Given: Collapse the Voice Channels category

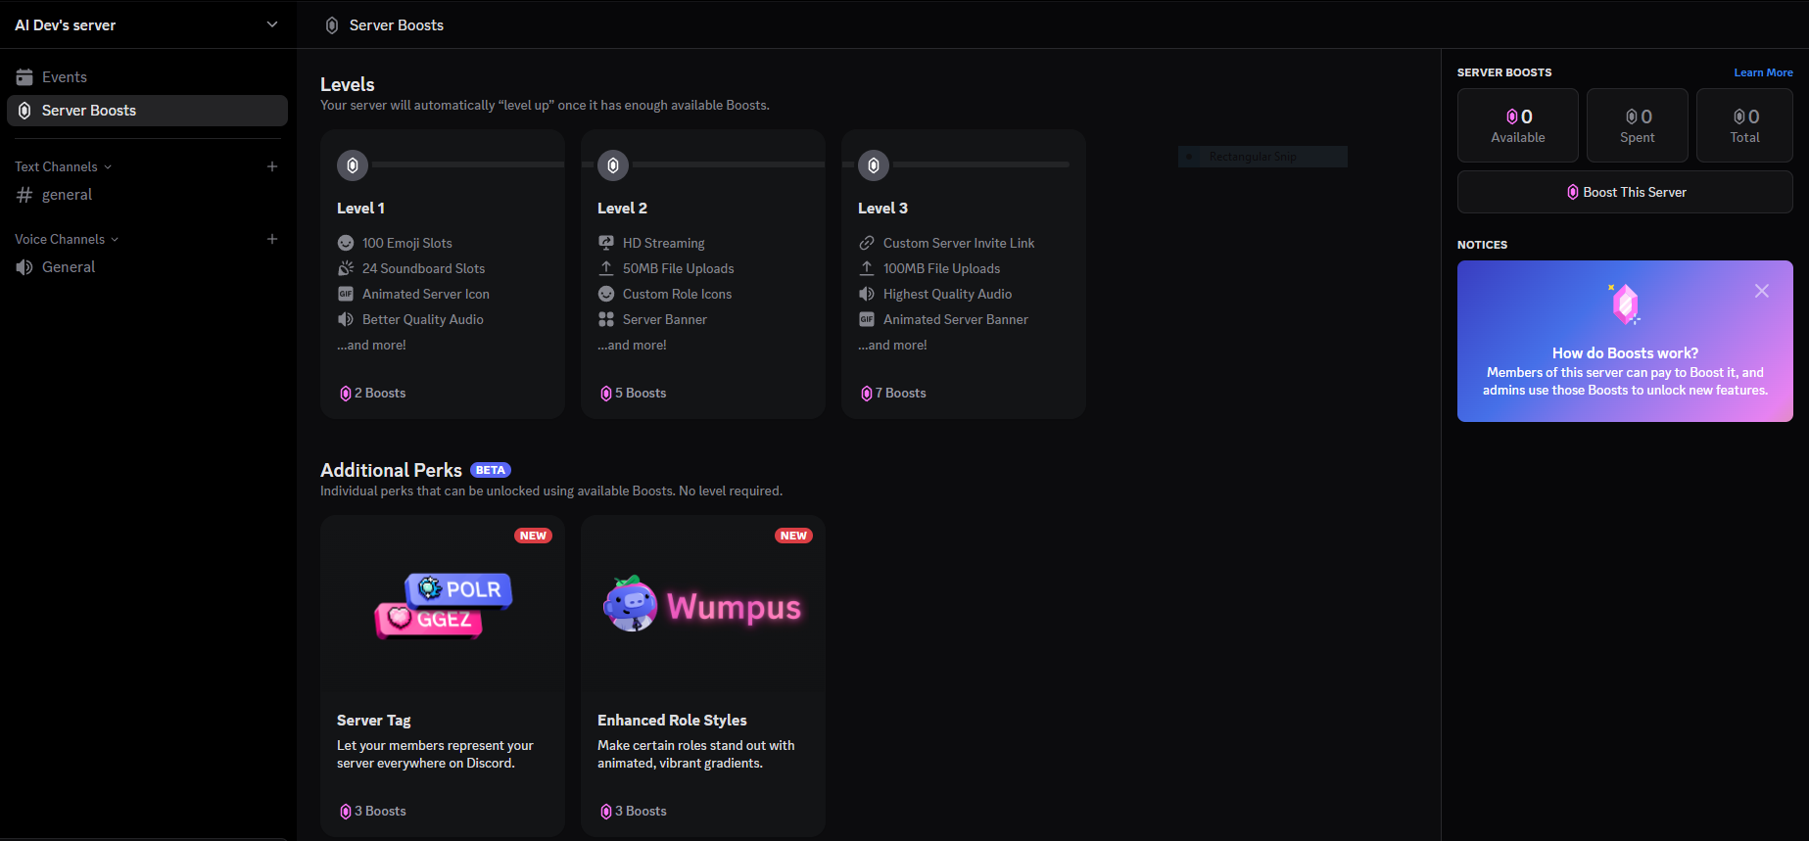Looking at the screenshot, I should point(67,239).
